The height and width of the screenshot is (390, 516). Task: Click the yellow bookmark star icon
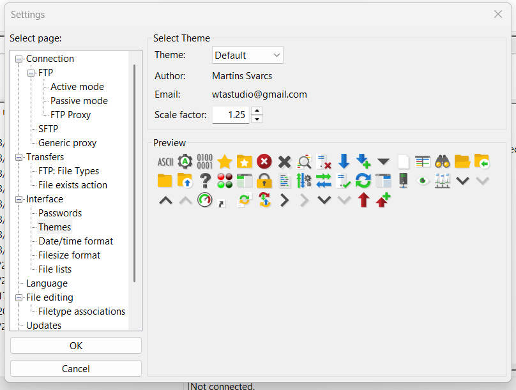224,161
